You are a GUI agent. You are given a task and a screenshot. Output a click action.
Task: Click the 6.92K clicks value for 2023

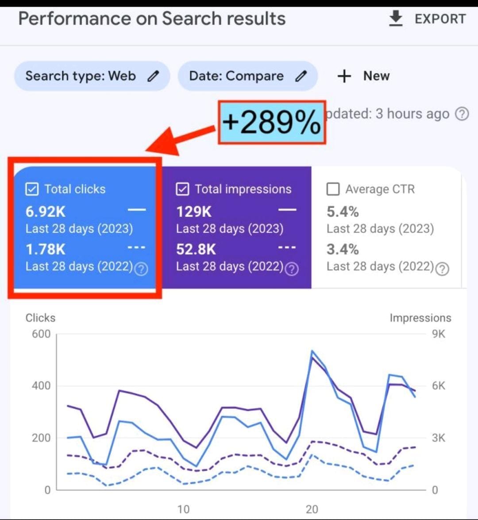click(x=46, y=212)
